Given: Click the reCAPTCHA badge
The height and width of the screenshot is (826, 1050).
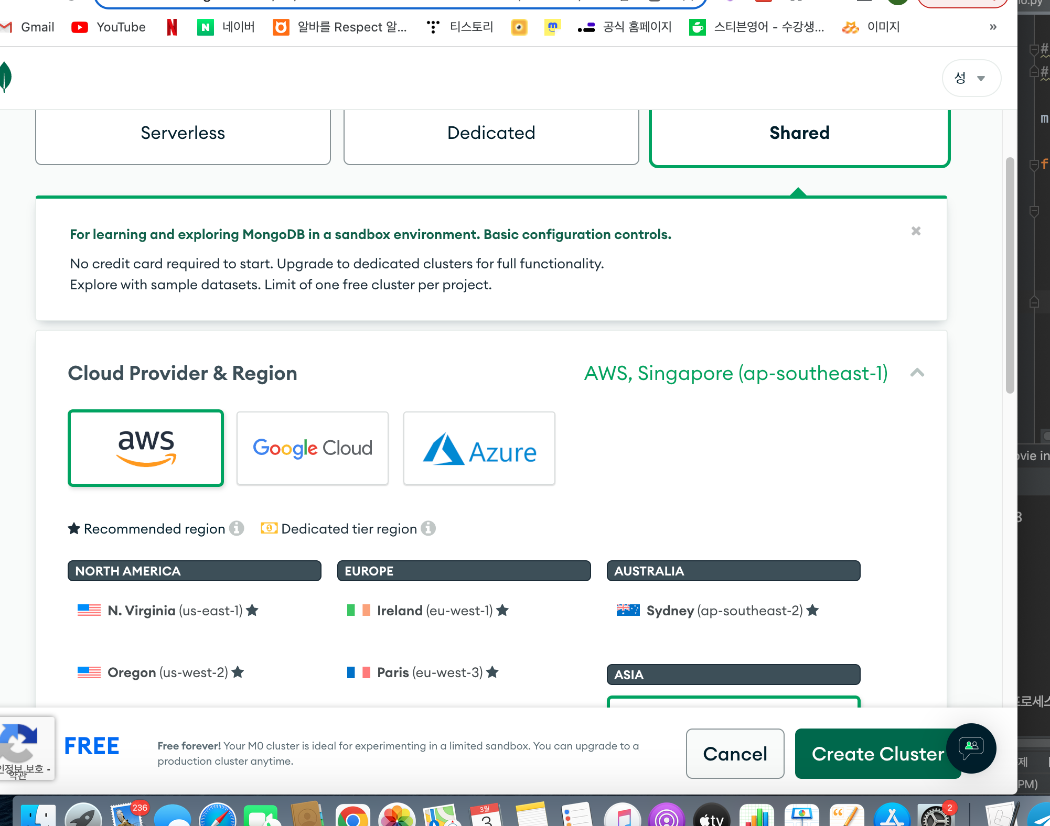Looking at the screenshot, I should click(x=27, y=748).
